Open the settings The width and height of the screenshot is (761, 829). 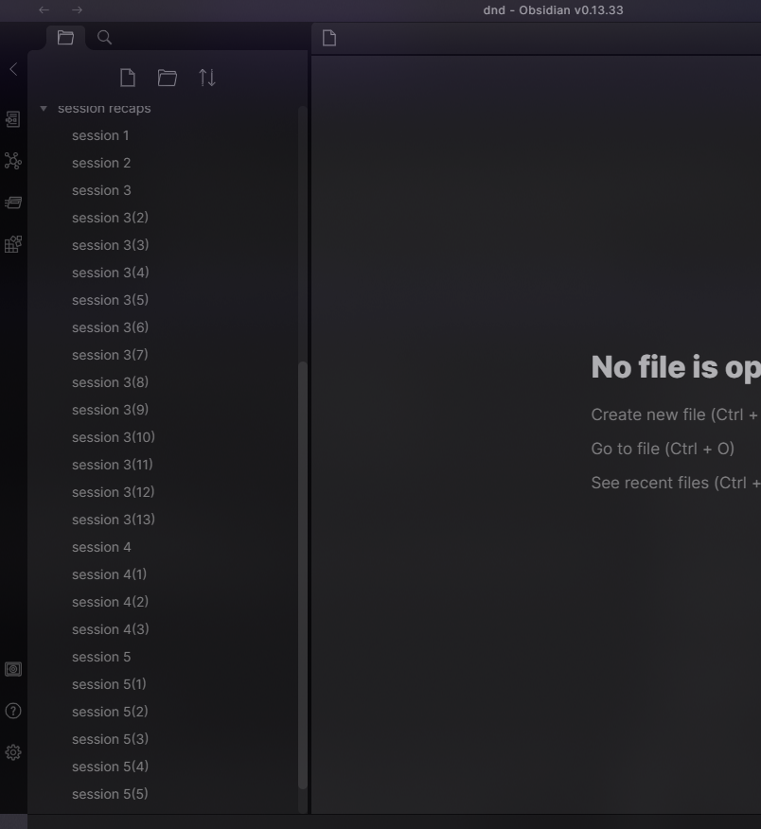[12, 751]
